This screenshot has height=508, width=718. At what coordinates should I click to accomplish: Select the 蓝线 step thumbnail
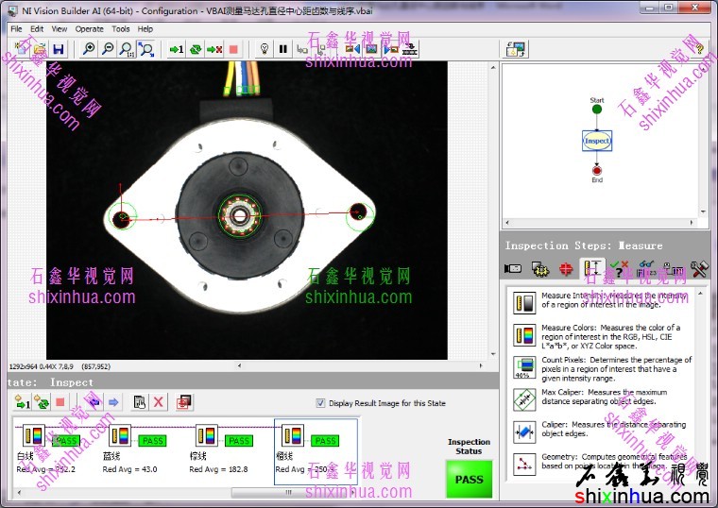point(119,437)
